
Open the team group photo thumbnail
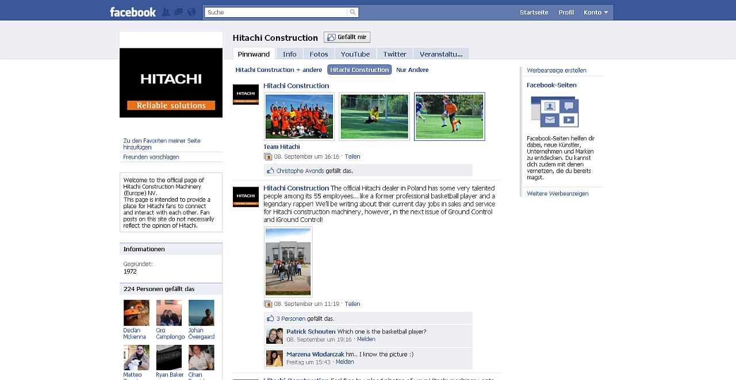[x=299, y=116]
